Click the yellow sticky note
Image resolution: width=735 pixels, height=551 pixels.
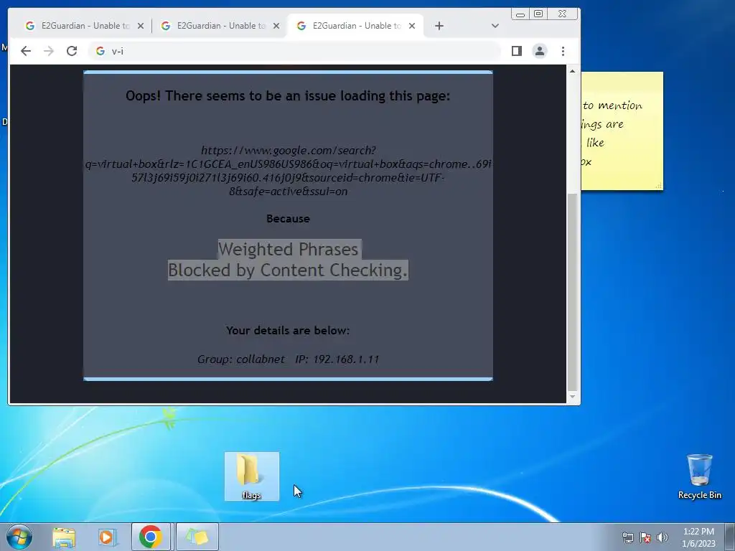point(622,131)
